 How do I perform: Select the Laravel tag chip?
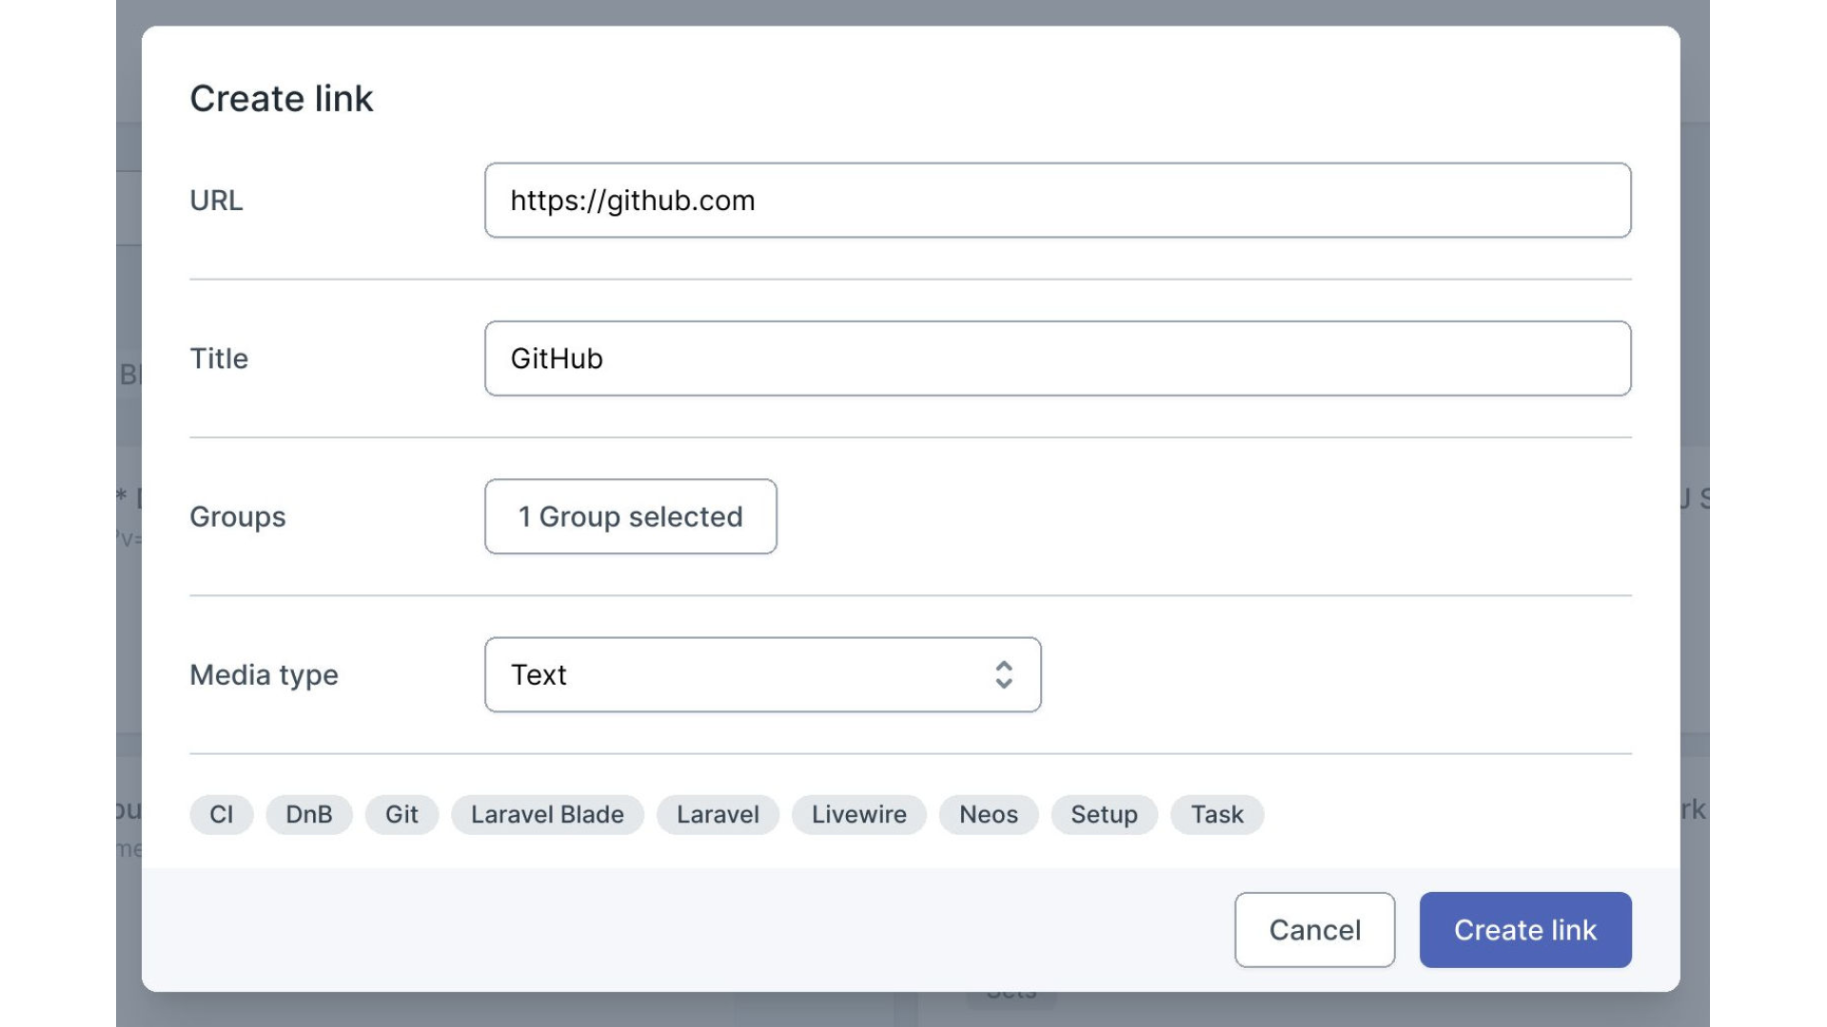[717, 815]
